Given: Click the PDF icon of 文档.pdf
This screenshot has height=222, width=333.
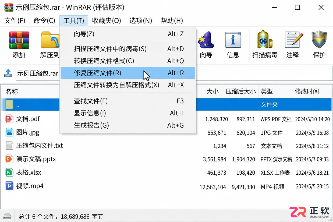Looking at the screenshot, I should coord(9,119).
